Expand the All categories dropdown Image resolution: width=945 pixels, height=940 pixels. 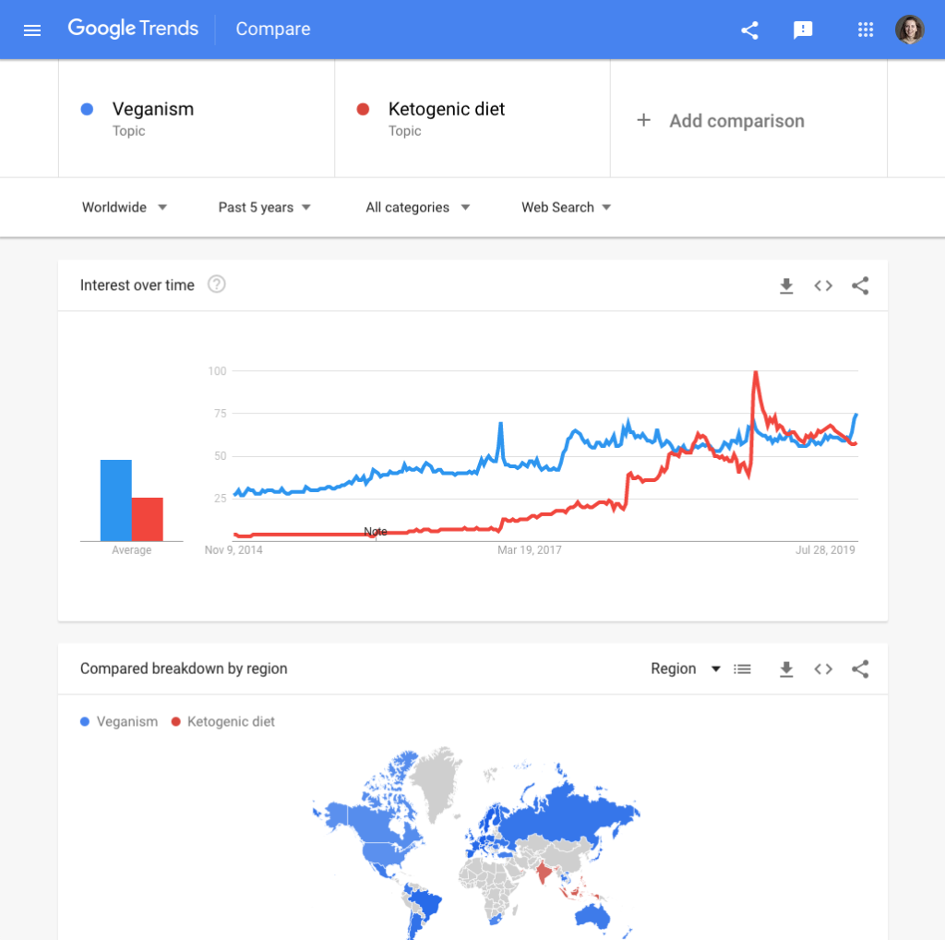(418, 208)
